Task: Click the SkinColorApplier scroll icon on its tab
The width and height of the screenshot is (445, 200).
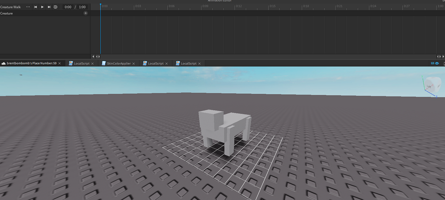Action: [x=104, y=63]
